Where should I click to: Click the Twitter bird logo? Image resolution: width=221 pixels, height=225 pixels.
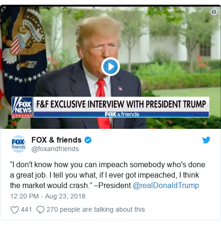tap(206, 140)
